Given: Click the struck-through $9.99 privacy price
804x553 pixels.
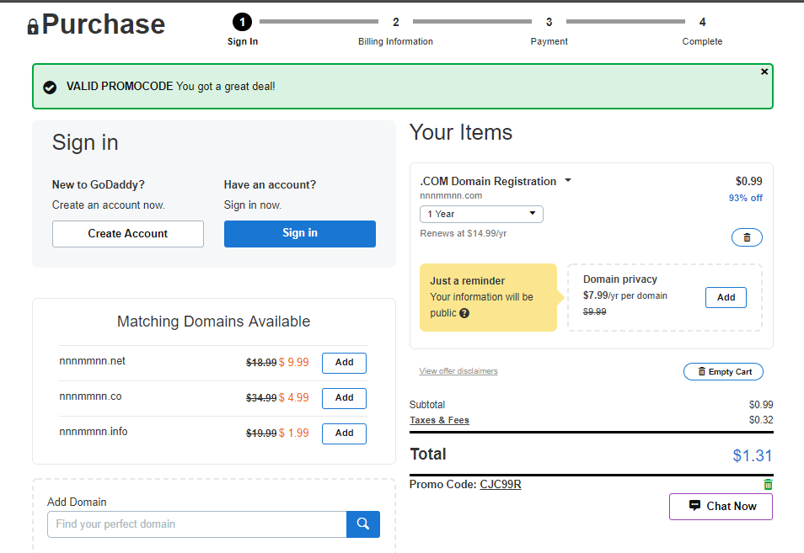Looking at the screenshot, I should (594, 311).
